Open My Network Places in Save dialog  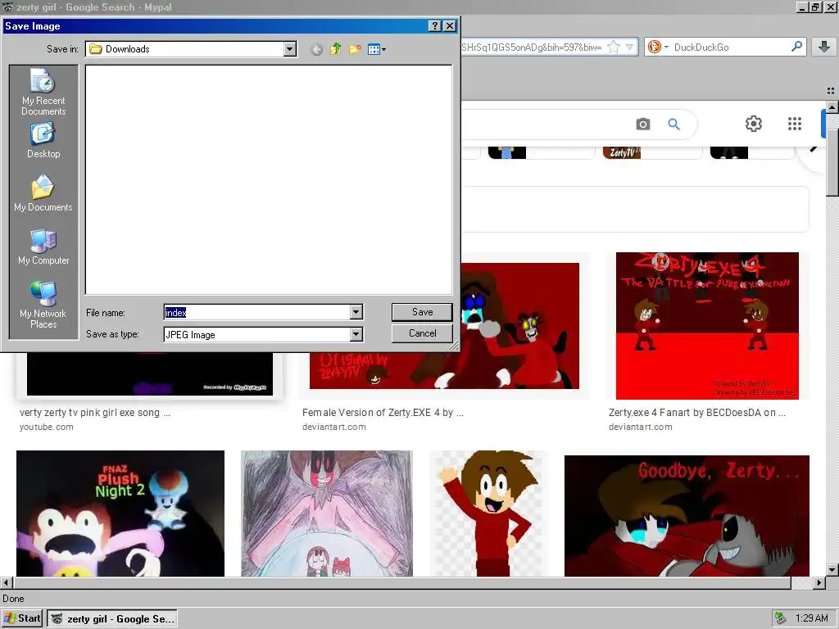pos(43,305)
